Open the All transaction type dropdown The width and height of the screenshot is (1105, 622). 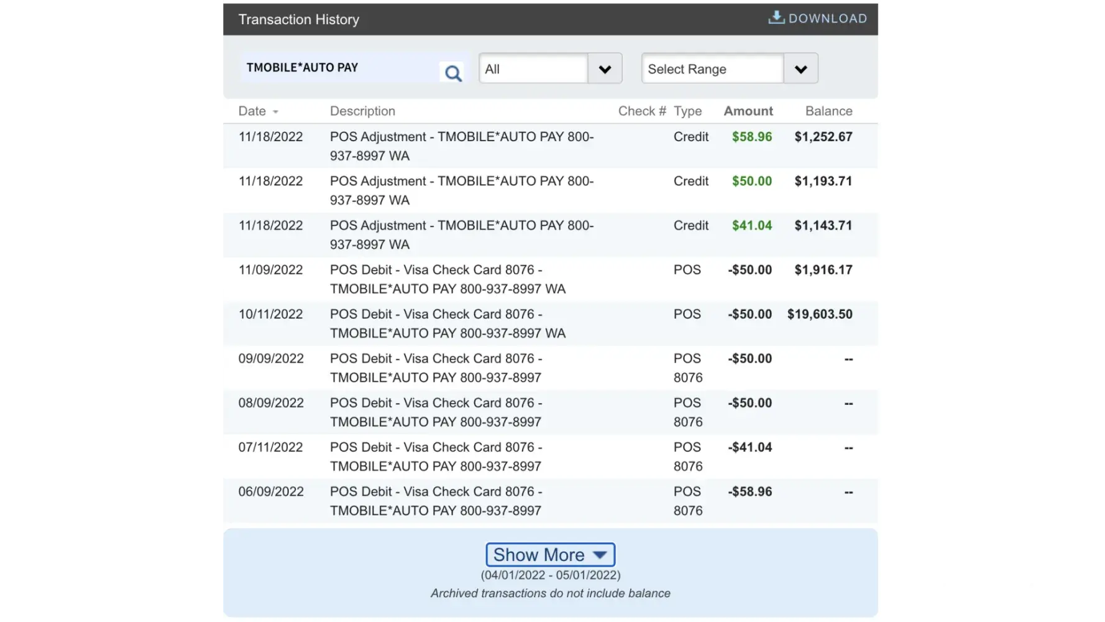(604, 69)
